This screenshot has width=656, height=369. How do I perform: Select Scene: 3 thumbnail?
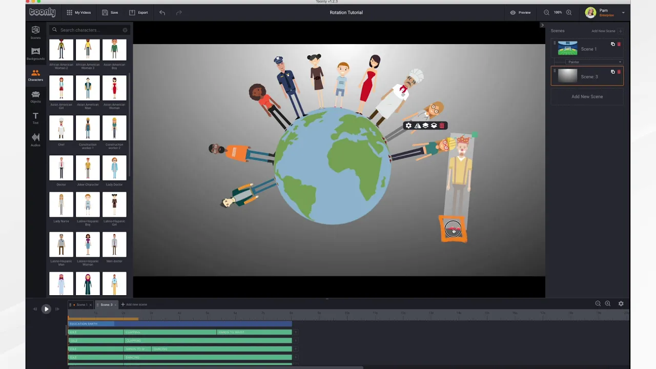tap(567, 76)
